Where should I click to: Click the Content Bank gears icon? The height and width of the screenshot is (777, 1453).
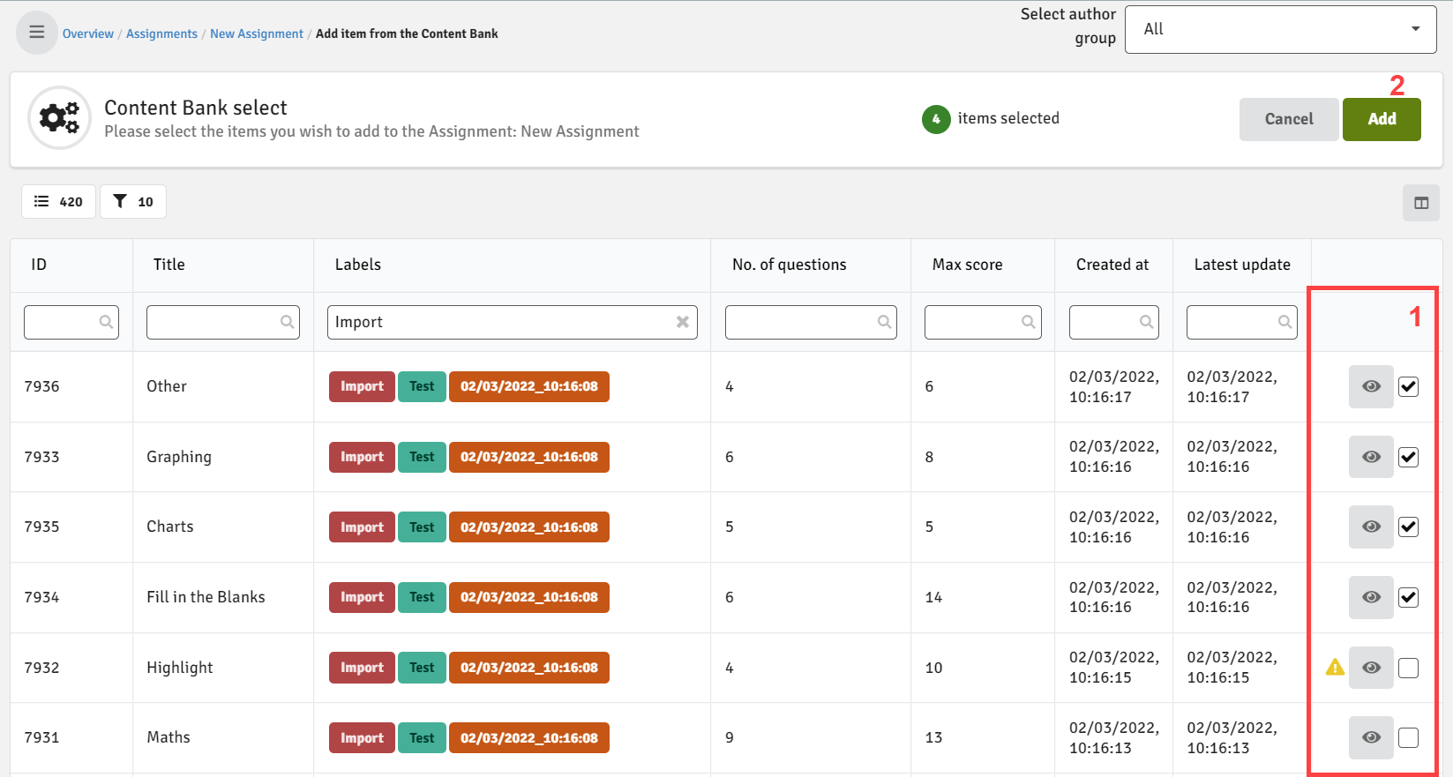(x=59, y=117)
